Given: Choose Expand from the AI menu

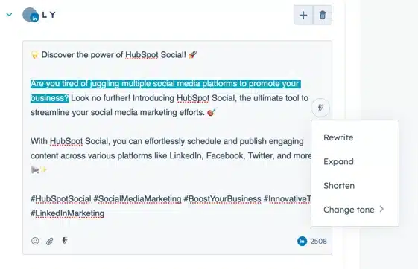Looking at the screenshot, I should tap(338, 161).
